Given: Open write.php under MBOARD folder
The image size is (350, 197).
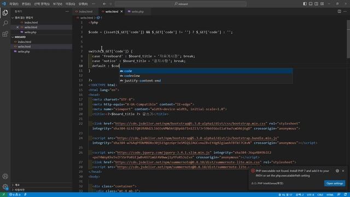Looking at the screenshot, I should pyautogui.click(x=24, y=51).
